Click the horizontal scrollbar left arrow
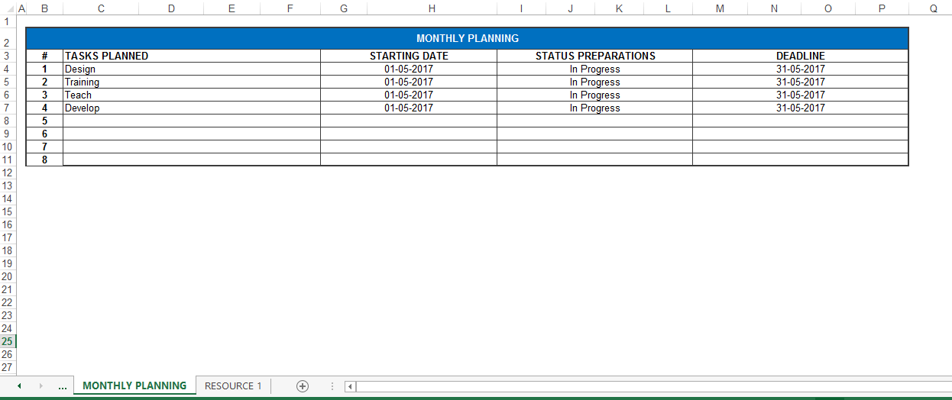 pyautogui.click(x=351, y=386)
